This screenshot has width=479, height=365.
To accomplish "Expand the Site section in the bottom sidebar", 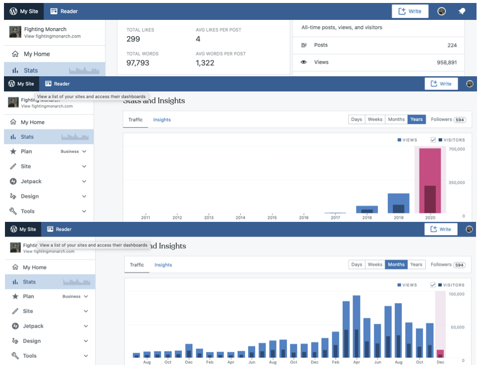I will point(86,311).
